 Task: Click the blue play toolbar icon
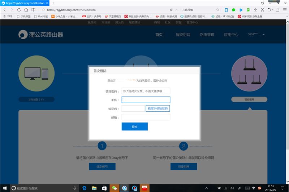(x=241, y=10)
